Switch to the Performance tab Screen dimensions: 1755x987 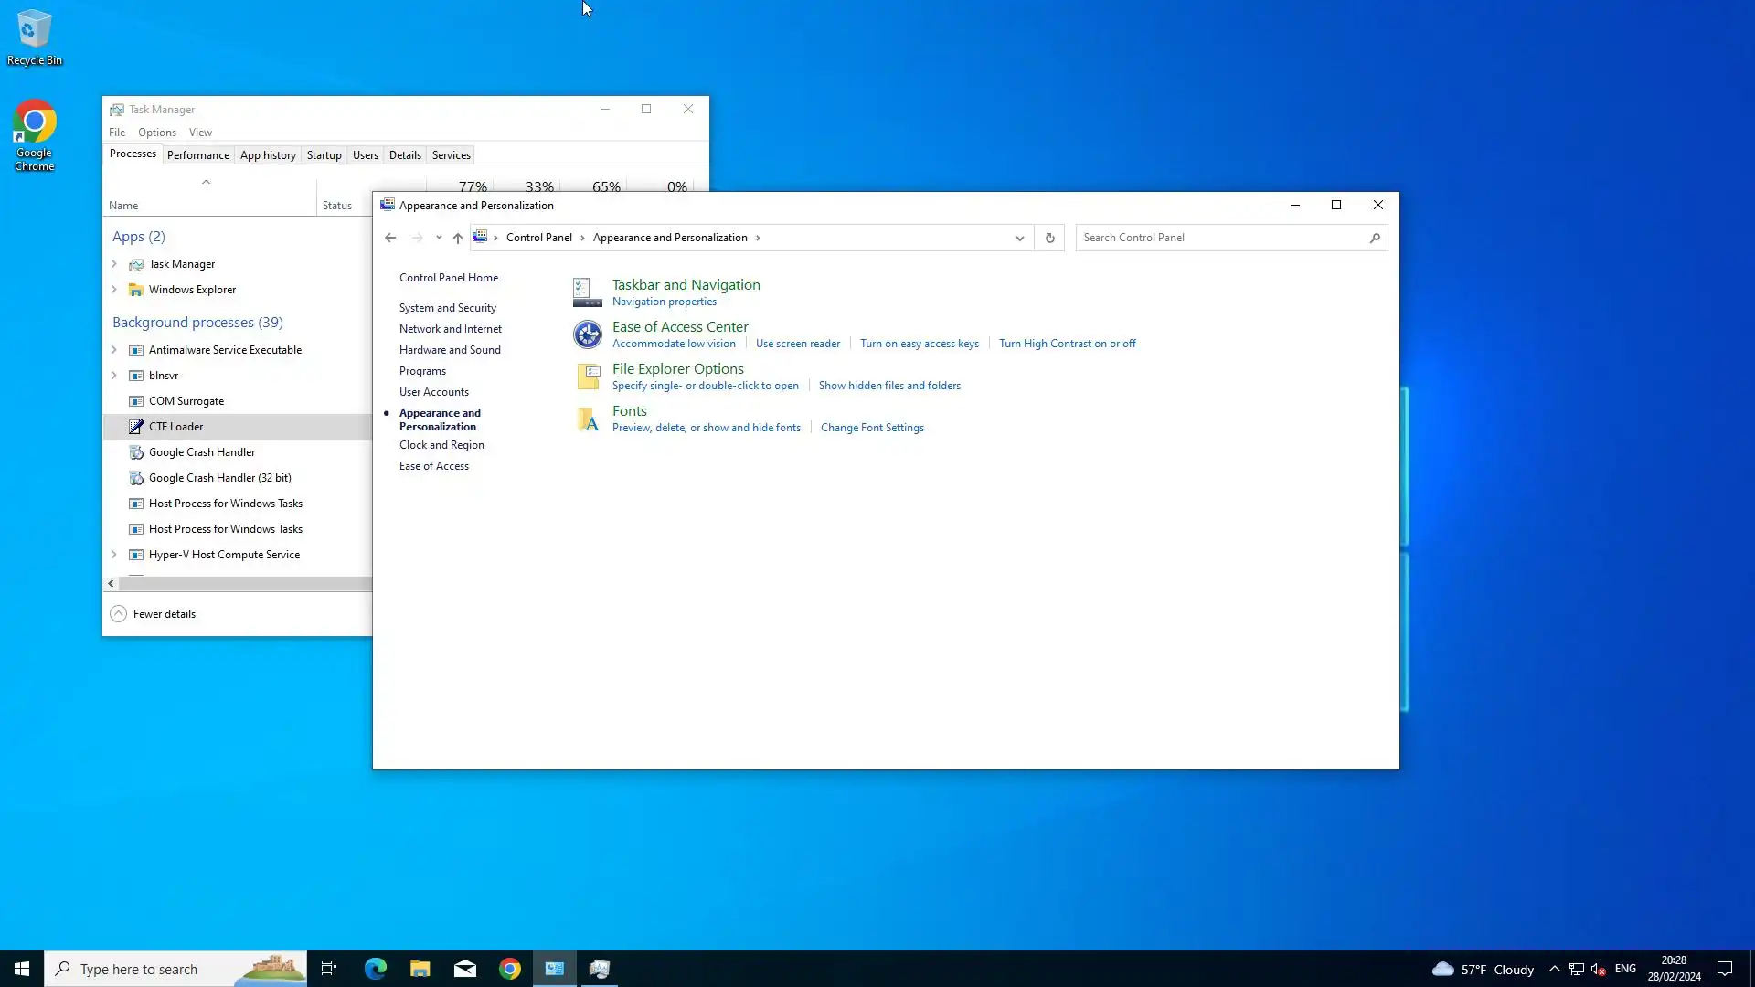(198, 155)
